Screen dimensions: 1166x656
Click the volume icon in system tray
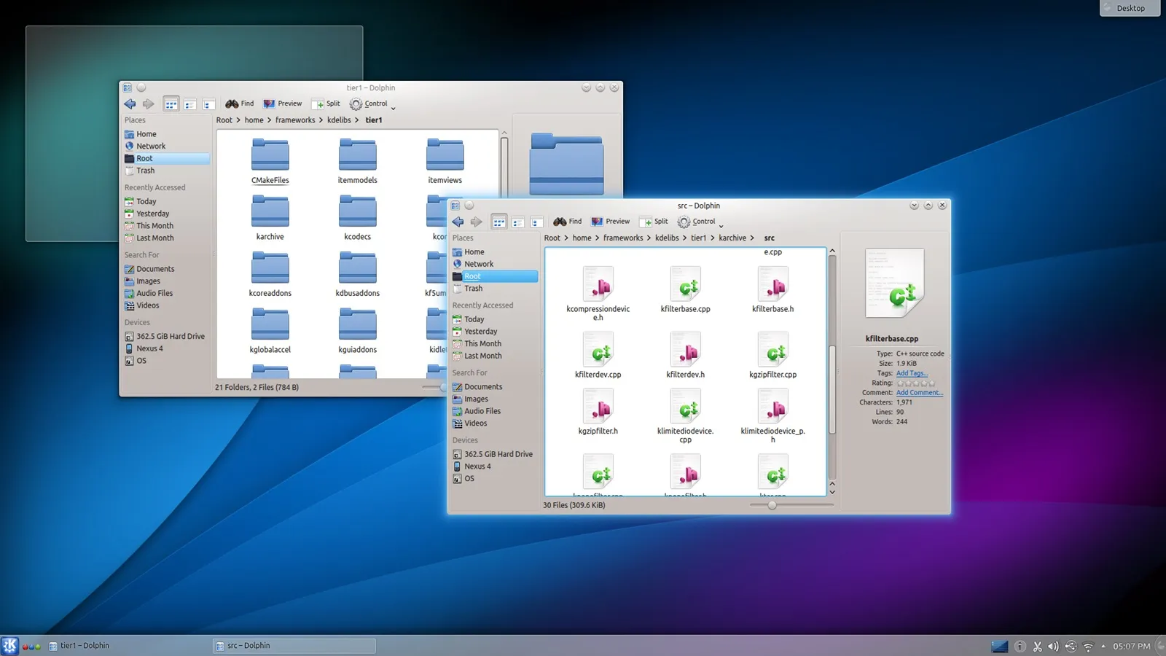pos(1053,646)
